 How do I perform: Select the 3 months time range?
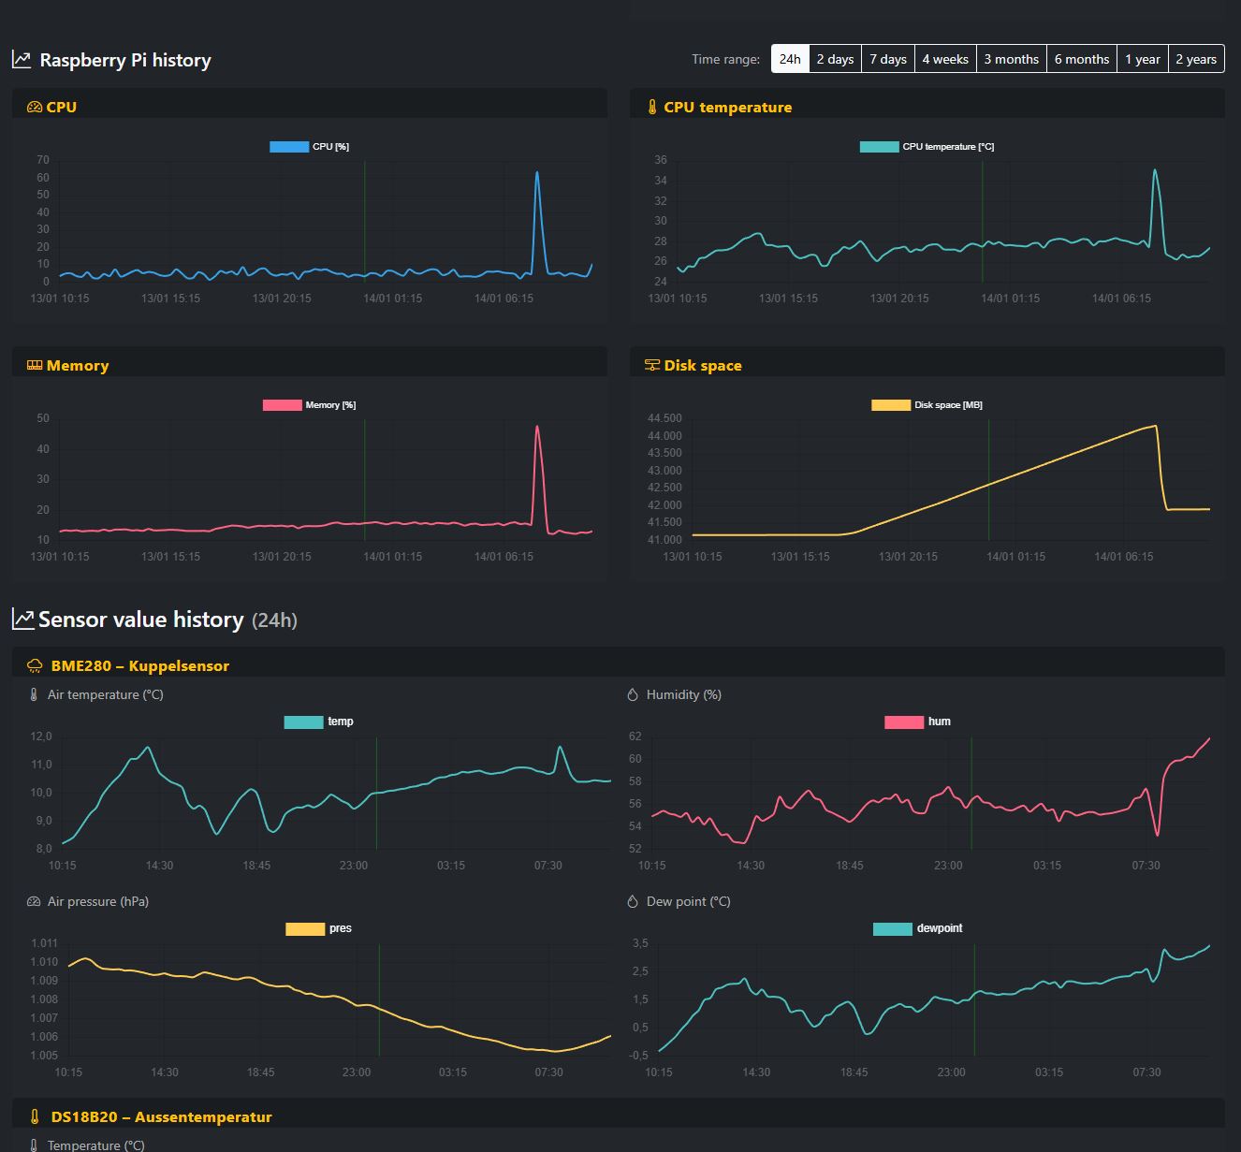click(x=1012, y=58)
